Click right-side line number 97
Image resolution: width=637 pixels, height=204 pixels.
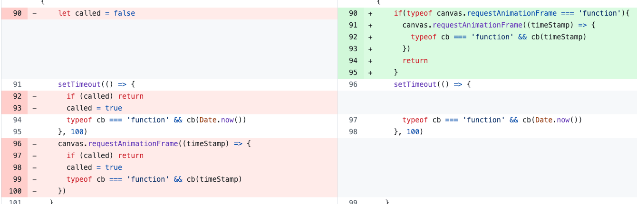tap(353, 120)
